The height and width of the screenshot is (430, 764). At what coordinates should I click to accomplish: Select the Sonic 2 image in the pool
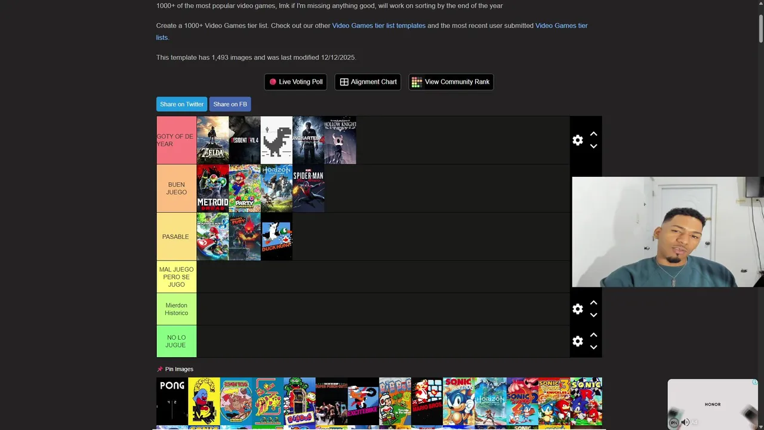coord(522,401)
